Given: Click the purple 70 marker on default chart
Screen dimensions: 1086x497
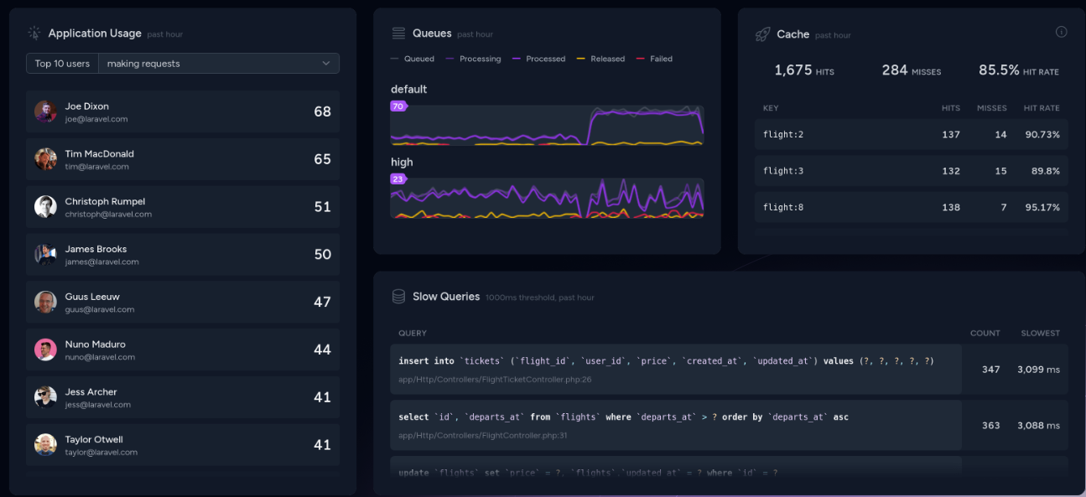Looking at the screenshot, I should pos(398,106).
